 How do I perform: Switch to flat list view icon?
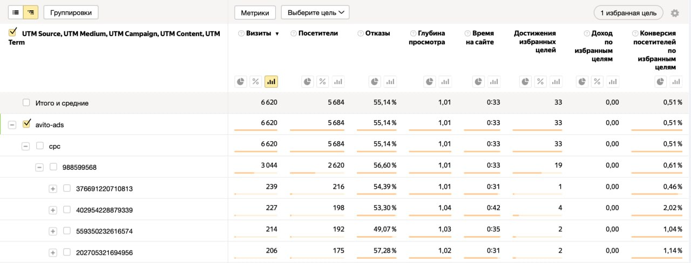pyautogui.click(x=16, y=12)
